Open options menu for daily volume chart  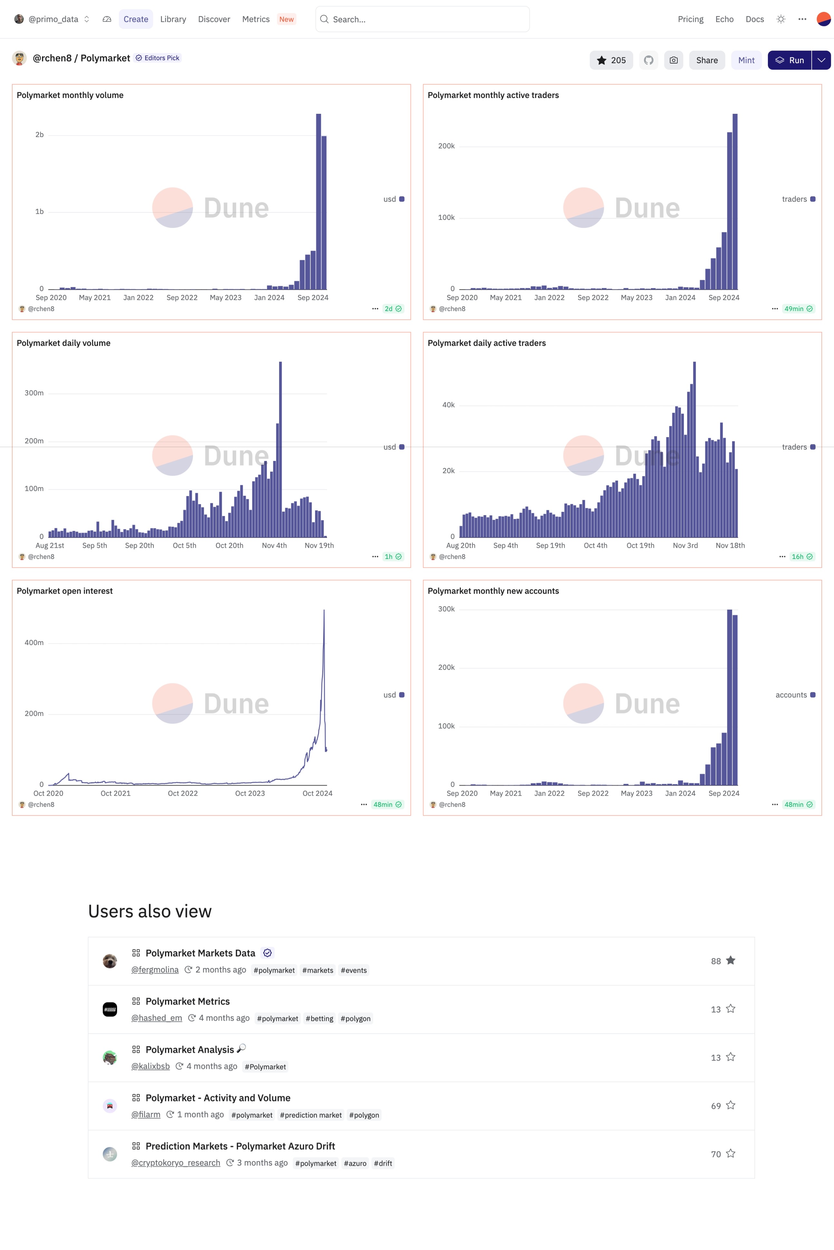click(x=375, y=556)
